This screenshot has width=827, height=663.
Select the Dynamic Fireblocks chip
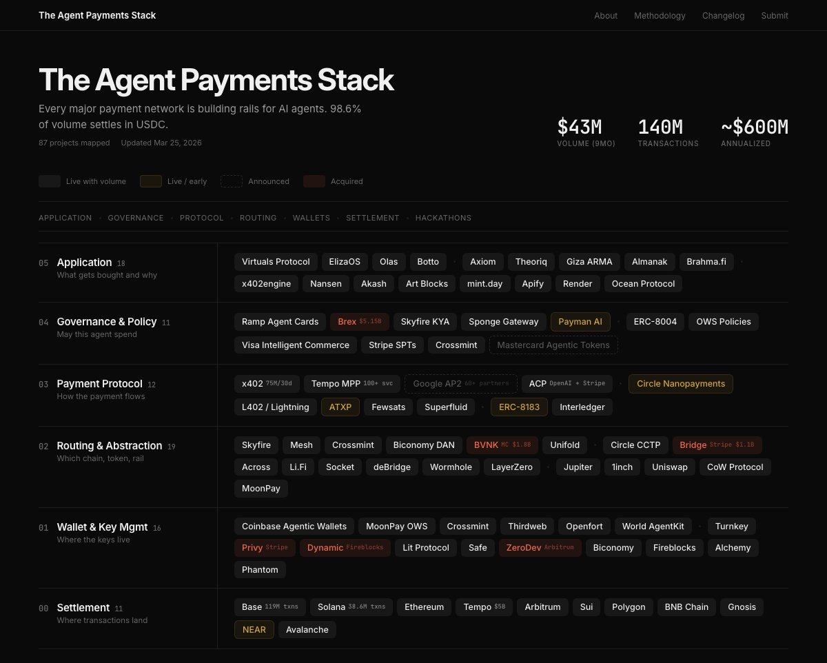(345, 548)
